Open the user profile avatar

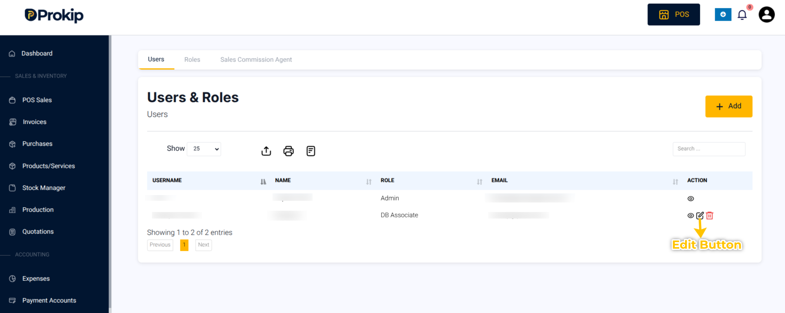[766, 14]
